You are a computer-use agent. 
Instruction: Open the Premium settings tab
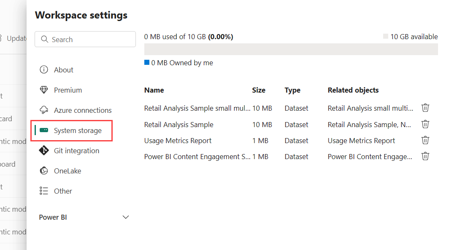click(68, 90)
